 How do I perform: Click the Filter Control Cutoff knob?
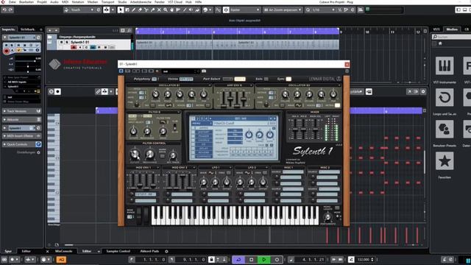(x=135, y=155)
